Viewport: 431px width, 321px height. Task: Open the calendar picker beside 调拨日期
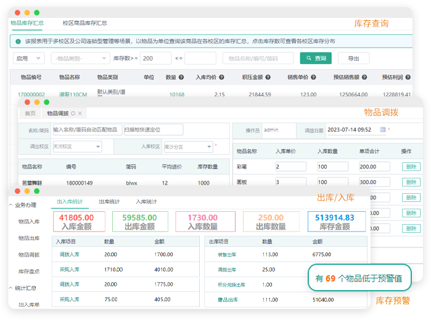(x=383, y=130)
